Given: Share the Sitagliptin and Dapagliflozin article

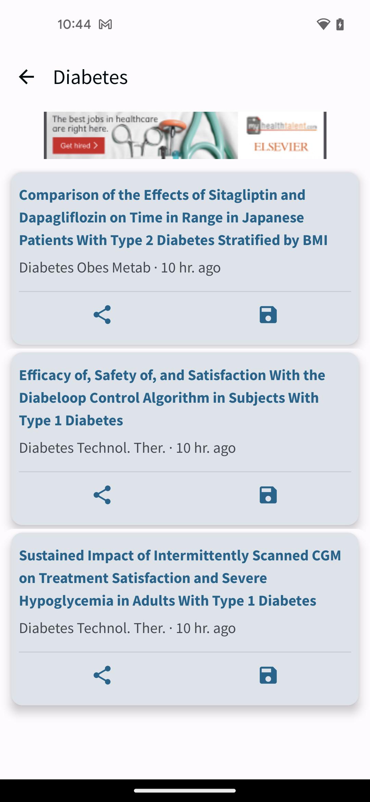Looking at the screenshot, I should [x=102, y=315].
